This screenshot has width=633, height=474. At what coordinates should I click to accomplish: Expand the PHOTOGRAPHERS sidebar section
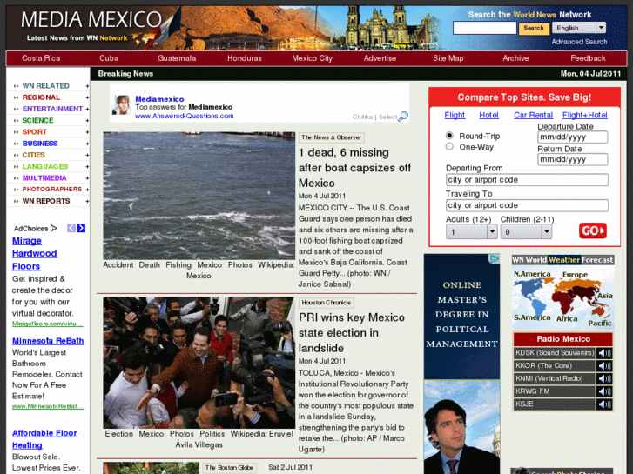pyautogui.click(x=87, y=190)
